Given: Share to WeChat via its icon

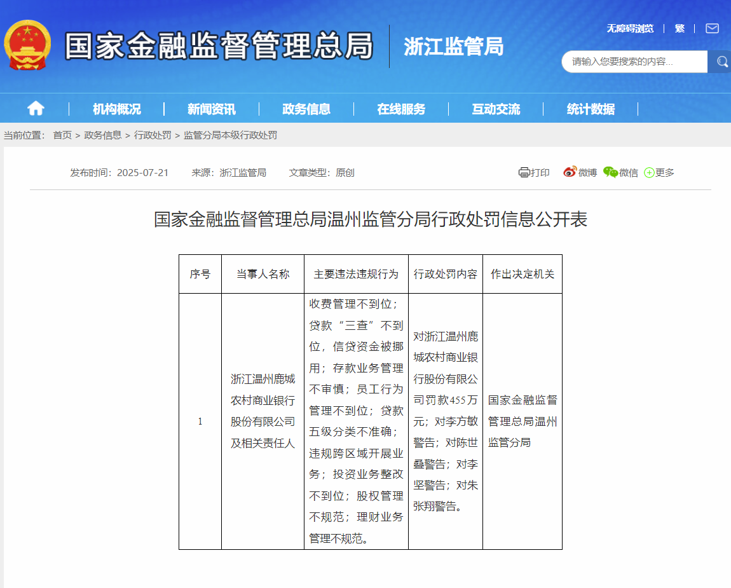Looking at the screenshot, I should 610,172.
